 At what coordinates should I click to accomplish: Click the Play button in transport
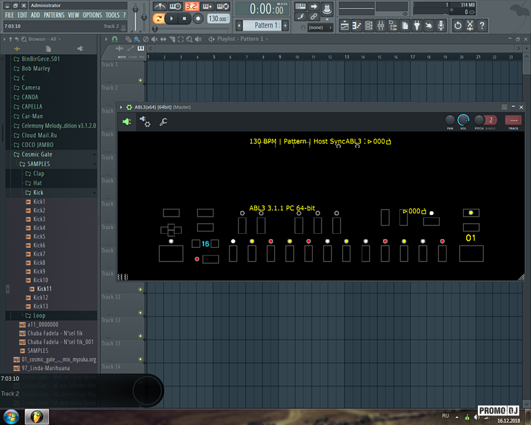tap(171, 19)
